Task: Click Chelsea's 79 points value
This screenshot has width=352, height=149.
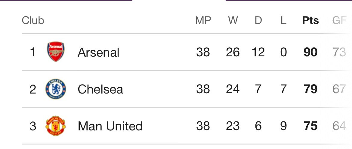Action: coord(310,89)
